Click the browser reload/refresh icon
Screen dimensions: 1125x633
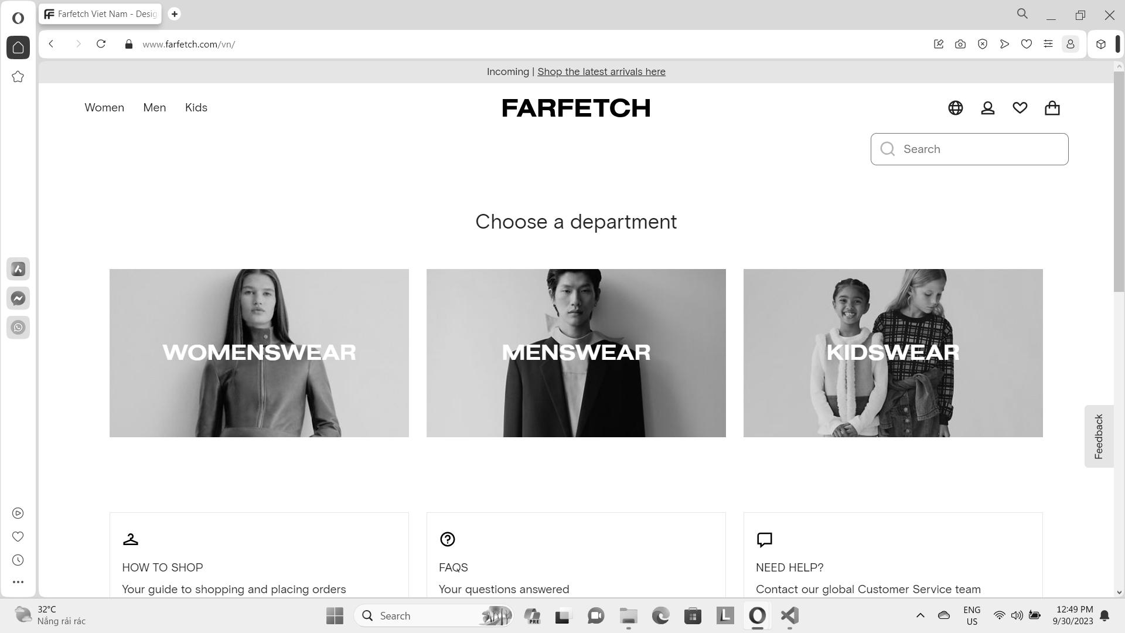pos(101,44)
